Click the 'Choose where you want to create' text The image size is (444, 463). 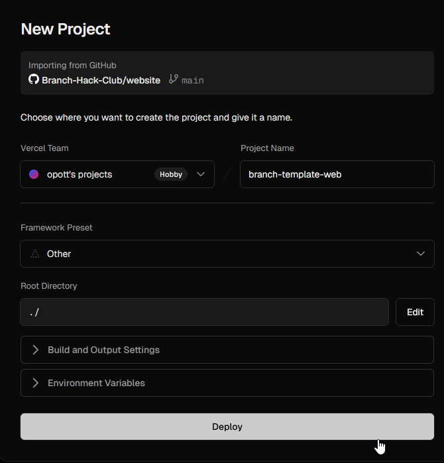(x=156, y=117)
